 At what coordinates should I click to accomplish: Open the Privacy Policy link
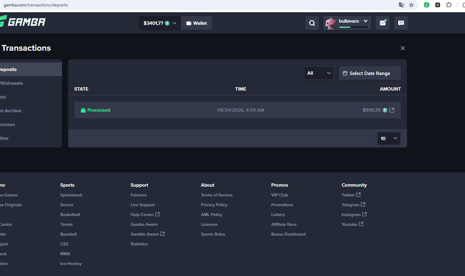(x=214, y=205)
